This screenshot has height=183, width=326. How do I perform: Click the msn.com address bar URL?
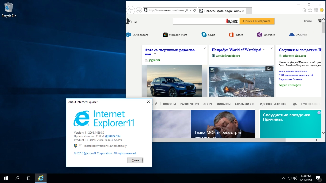tap(166, 10)
